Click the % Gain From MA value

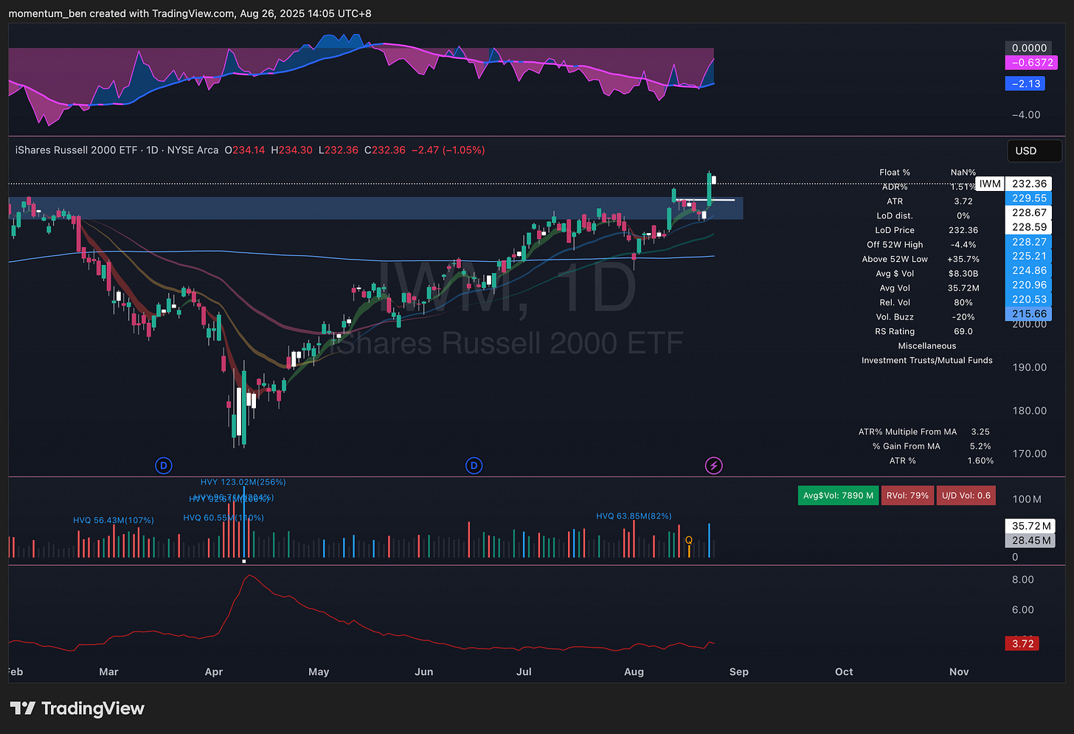(980, 446)
